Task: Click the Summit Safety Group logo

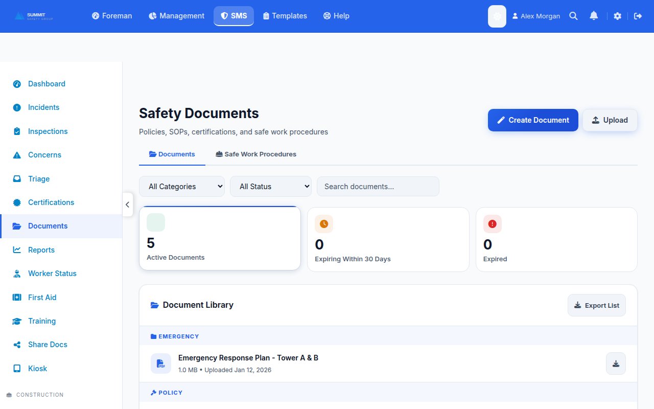Action: click(x=34, y=16)
